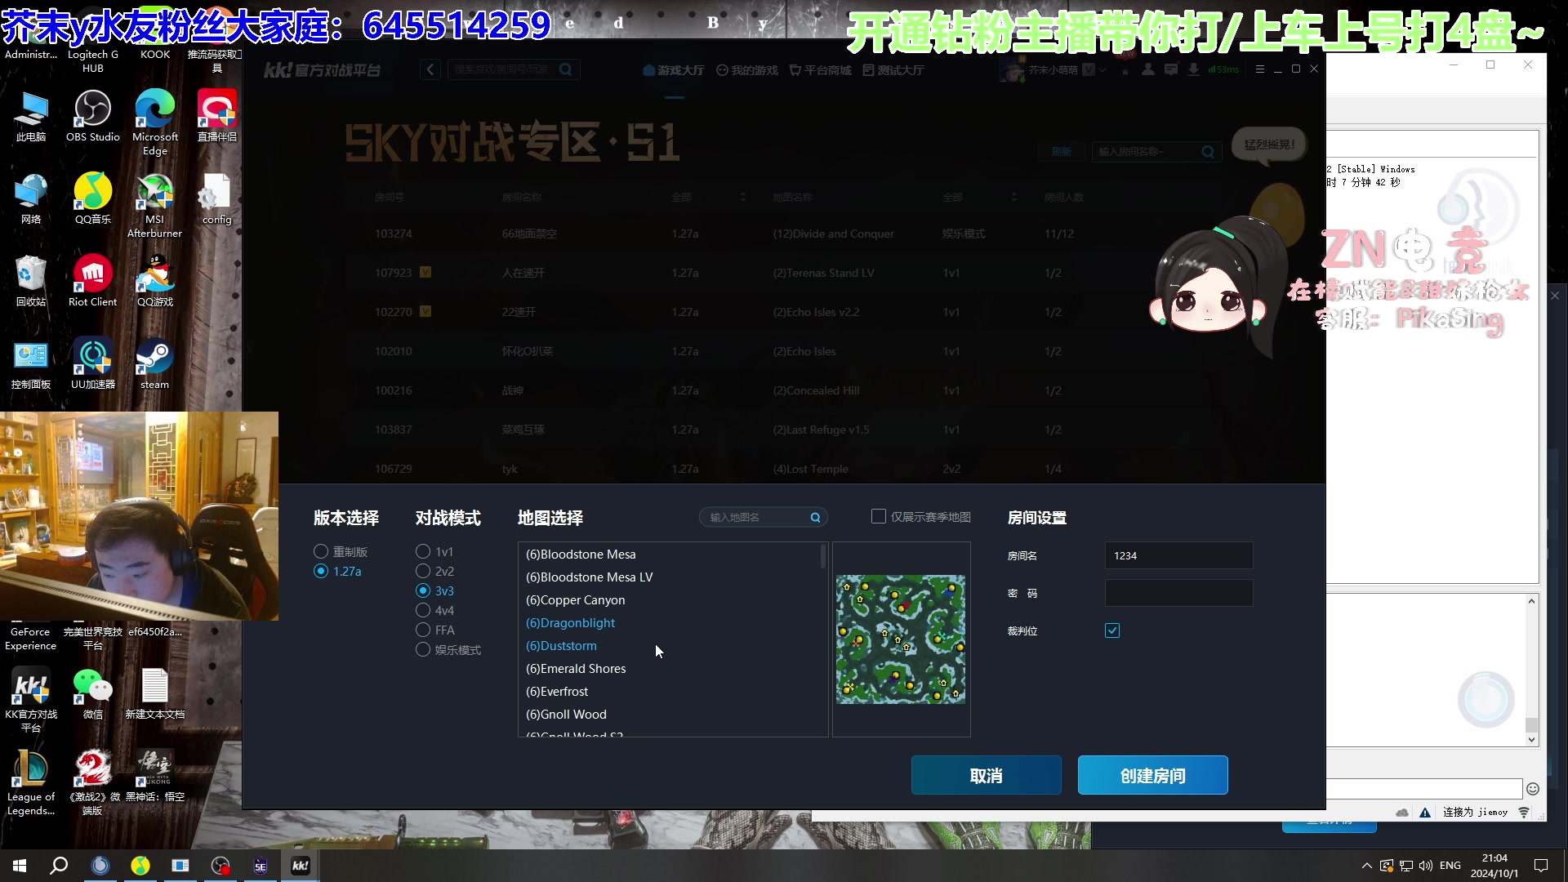Select (6)Duststorm map from list
The width and height of the screenshot is (1568, 882).
pos(560,644)
